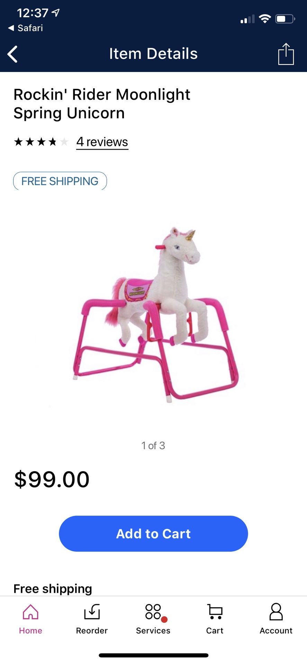
Task: Open the Services grid icon
Action: point(153,612)
